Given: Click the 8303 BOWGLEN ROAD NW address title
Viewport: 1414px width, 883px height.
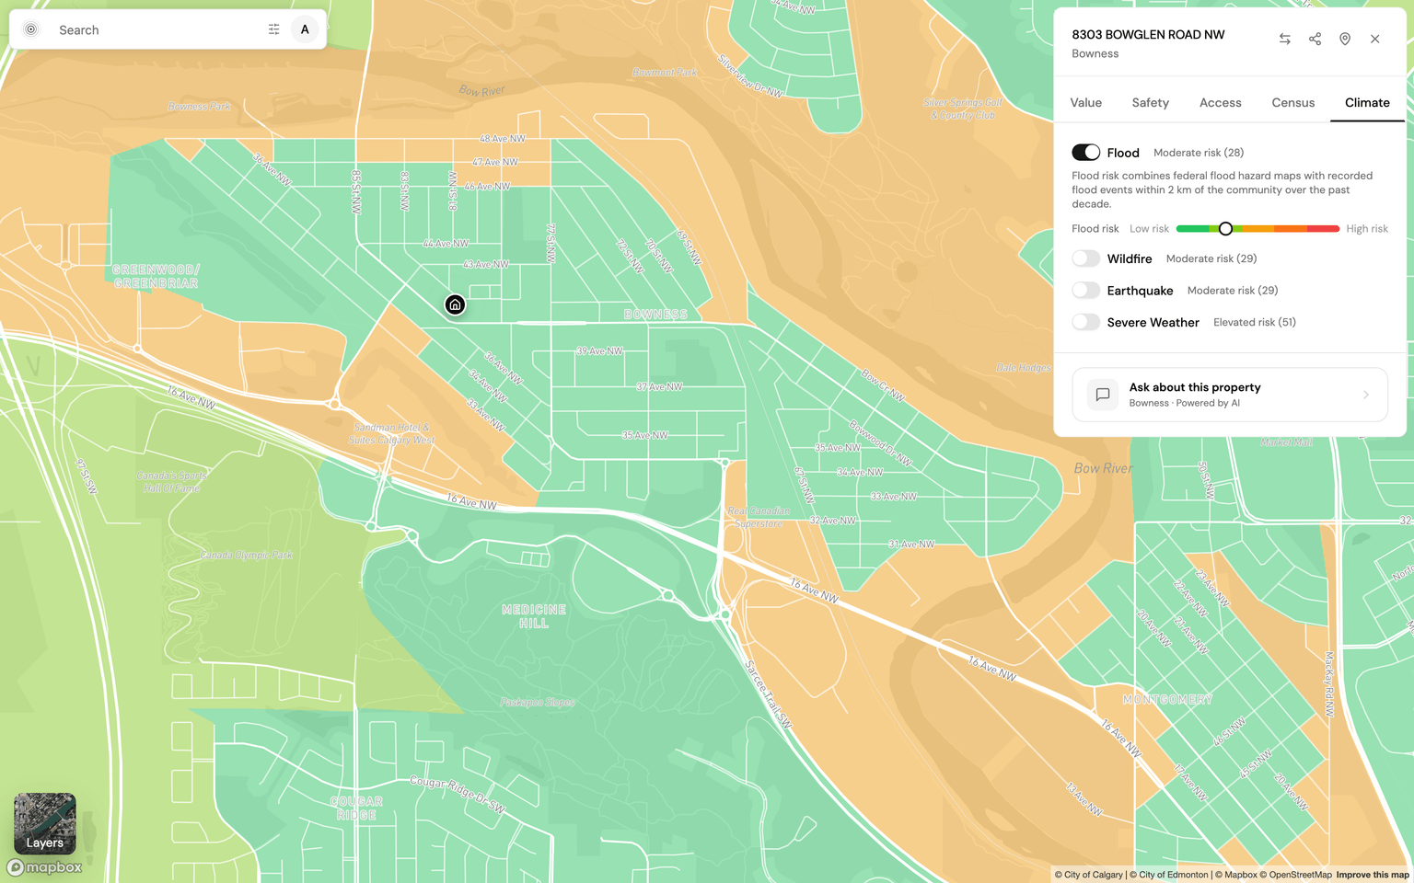Looking at the screenshot, I should [x=1148, y=34].
